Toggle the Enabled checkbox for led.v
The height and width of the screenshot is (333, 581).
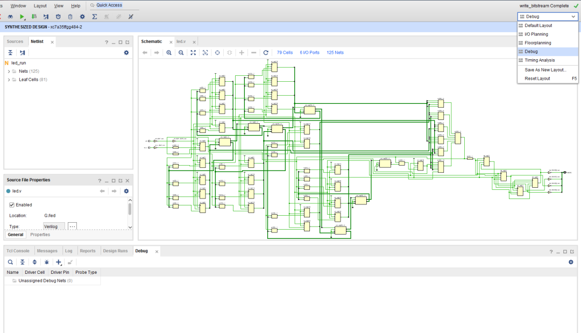pyautogui.click(x=12, y=205)
